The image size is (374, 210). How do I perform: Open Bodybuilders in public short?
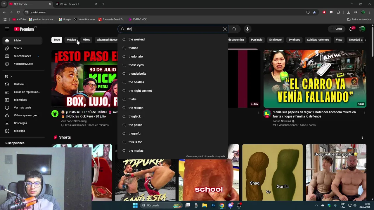(336, 172)
